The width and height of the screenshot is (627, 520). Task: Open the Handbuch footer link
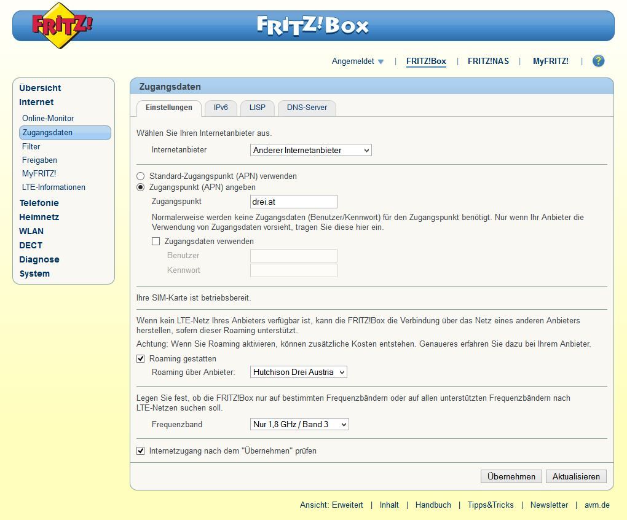(x=433, y=505)
